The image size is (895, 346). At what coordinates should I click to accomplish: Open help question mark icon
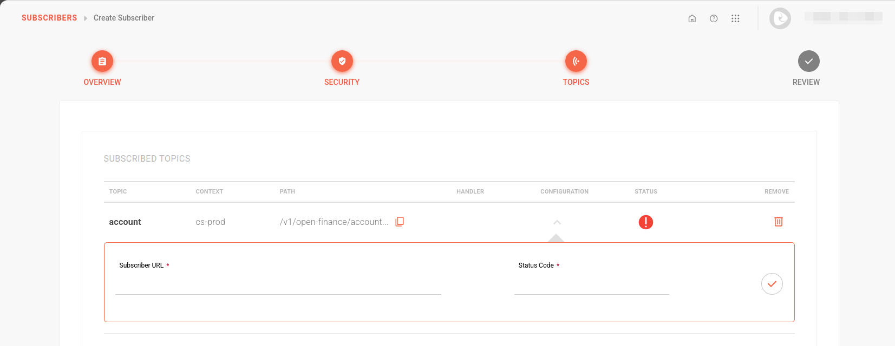[714, 18]
